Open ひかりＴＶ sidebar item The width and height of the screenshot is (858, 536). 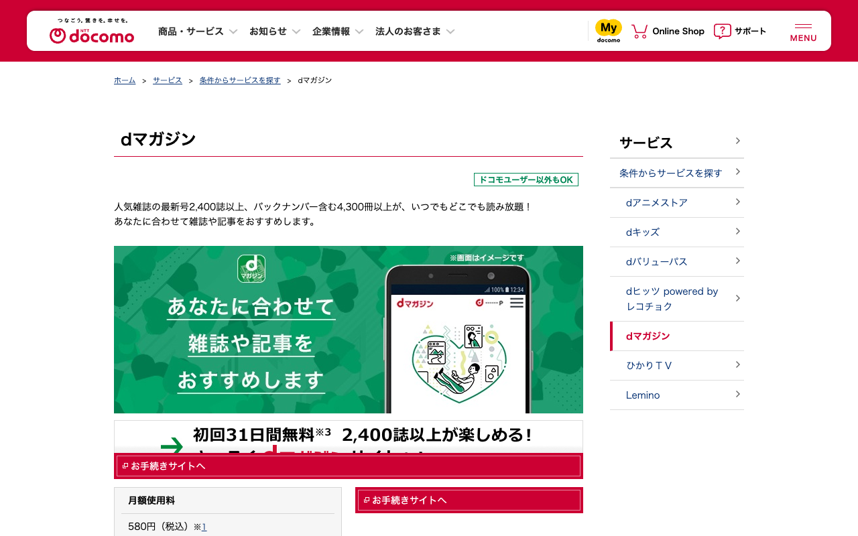click(x=677, y=365)
